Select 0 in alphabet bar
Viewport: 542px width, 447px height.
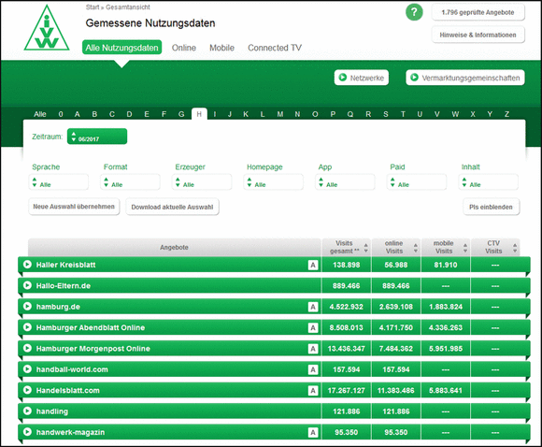coord(61,114)
